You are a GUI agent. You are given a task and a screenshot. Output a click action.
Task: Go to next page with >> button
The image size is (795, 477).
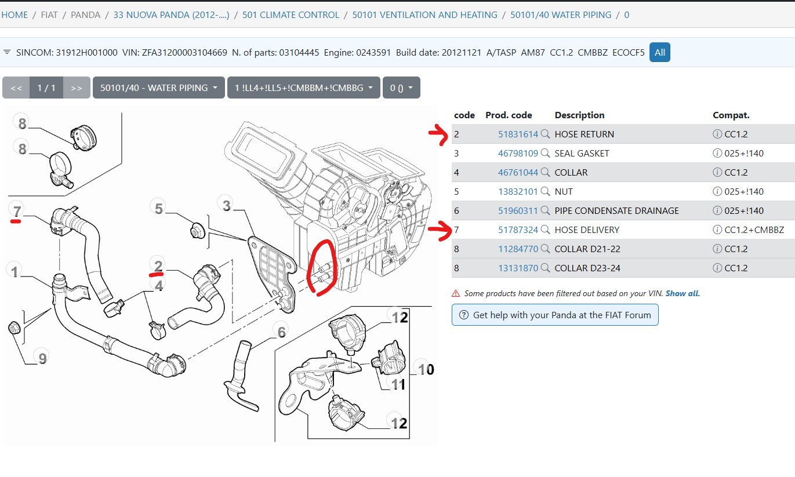click(x=77, y=88)
